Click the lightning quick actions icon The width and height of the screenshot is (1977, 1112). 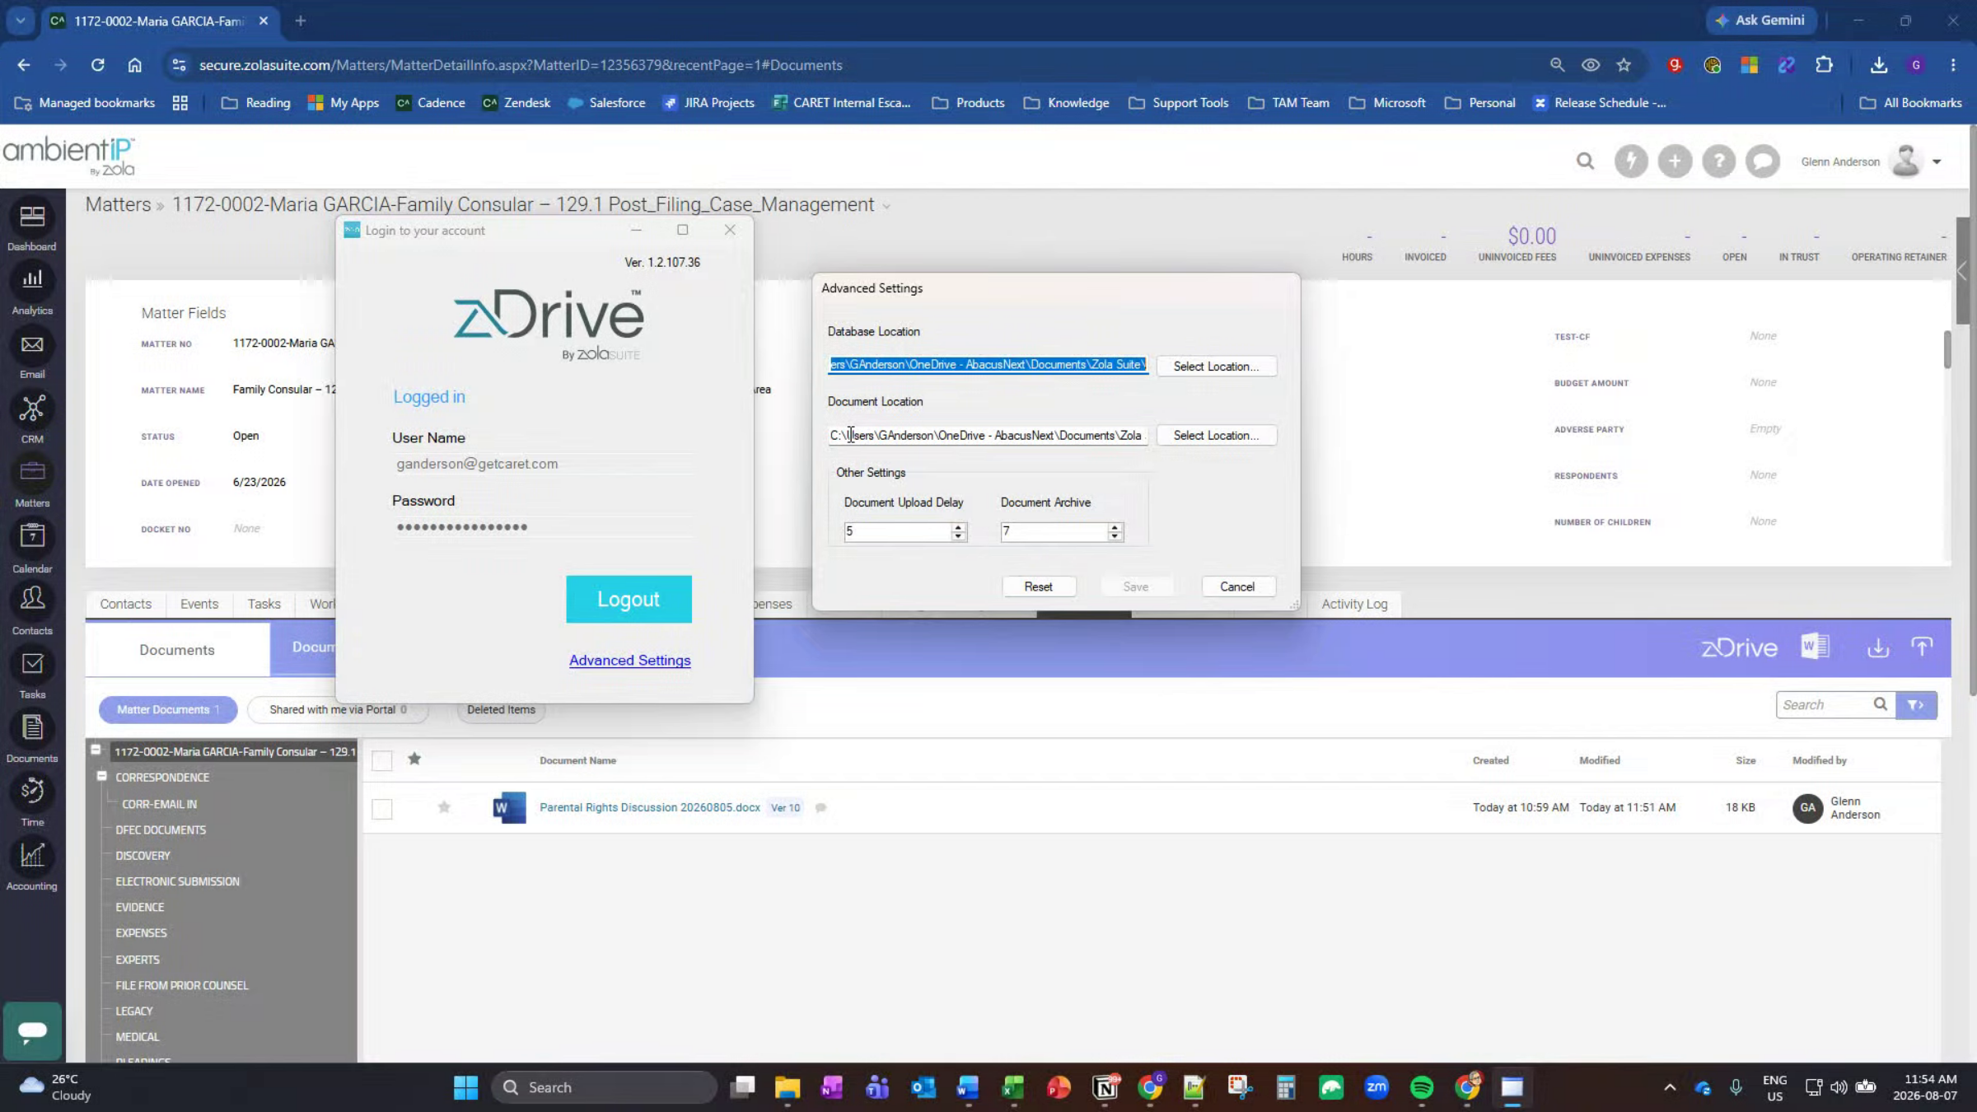(1631, 161)
